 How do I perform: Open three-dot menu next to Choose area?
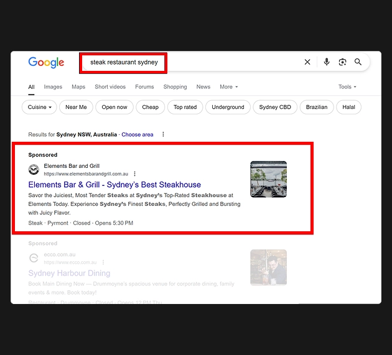coord(163,134)
